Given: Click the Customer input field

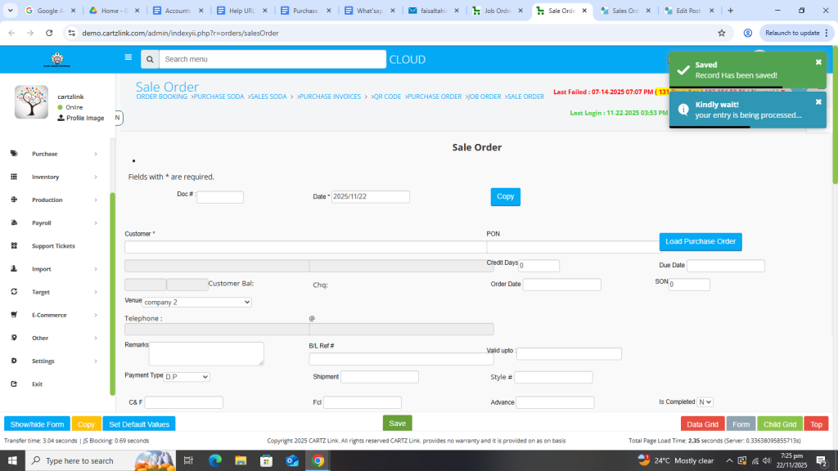Looking at the screenshot, I should [304, 247].
